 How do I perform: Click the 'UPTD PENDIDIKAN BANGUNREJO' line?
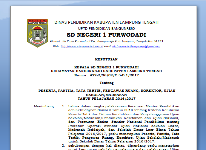106,29
